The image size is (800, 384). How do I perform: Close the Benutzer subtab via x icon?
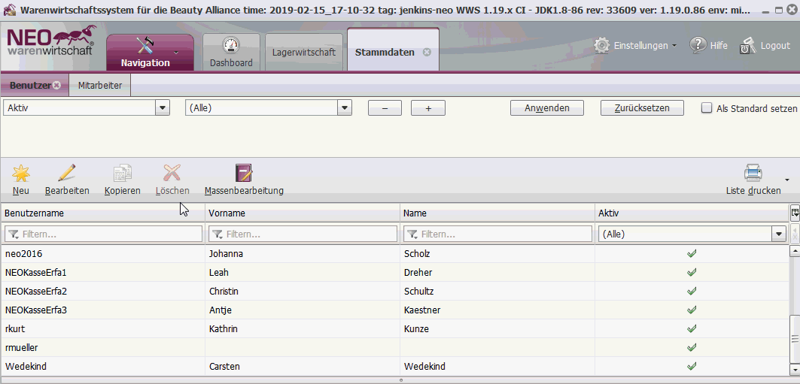click(x=57, y=85)
